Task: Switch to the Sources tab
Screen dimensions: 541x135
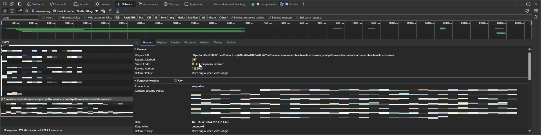Action: click(103, 4)
